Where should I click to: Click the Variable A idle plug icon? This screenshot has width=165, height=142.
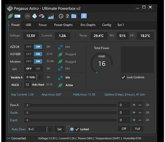(x=60, y=78)
